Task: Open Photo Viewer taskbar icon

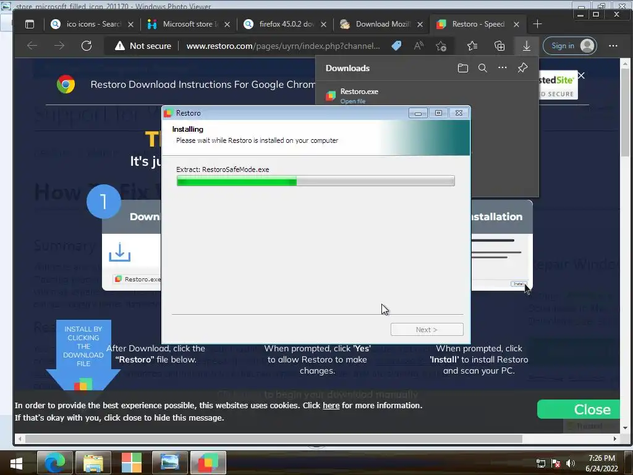Action: tap(169, 463)
